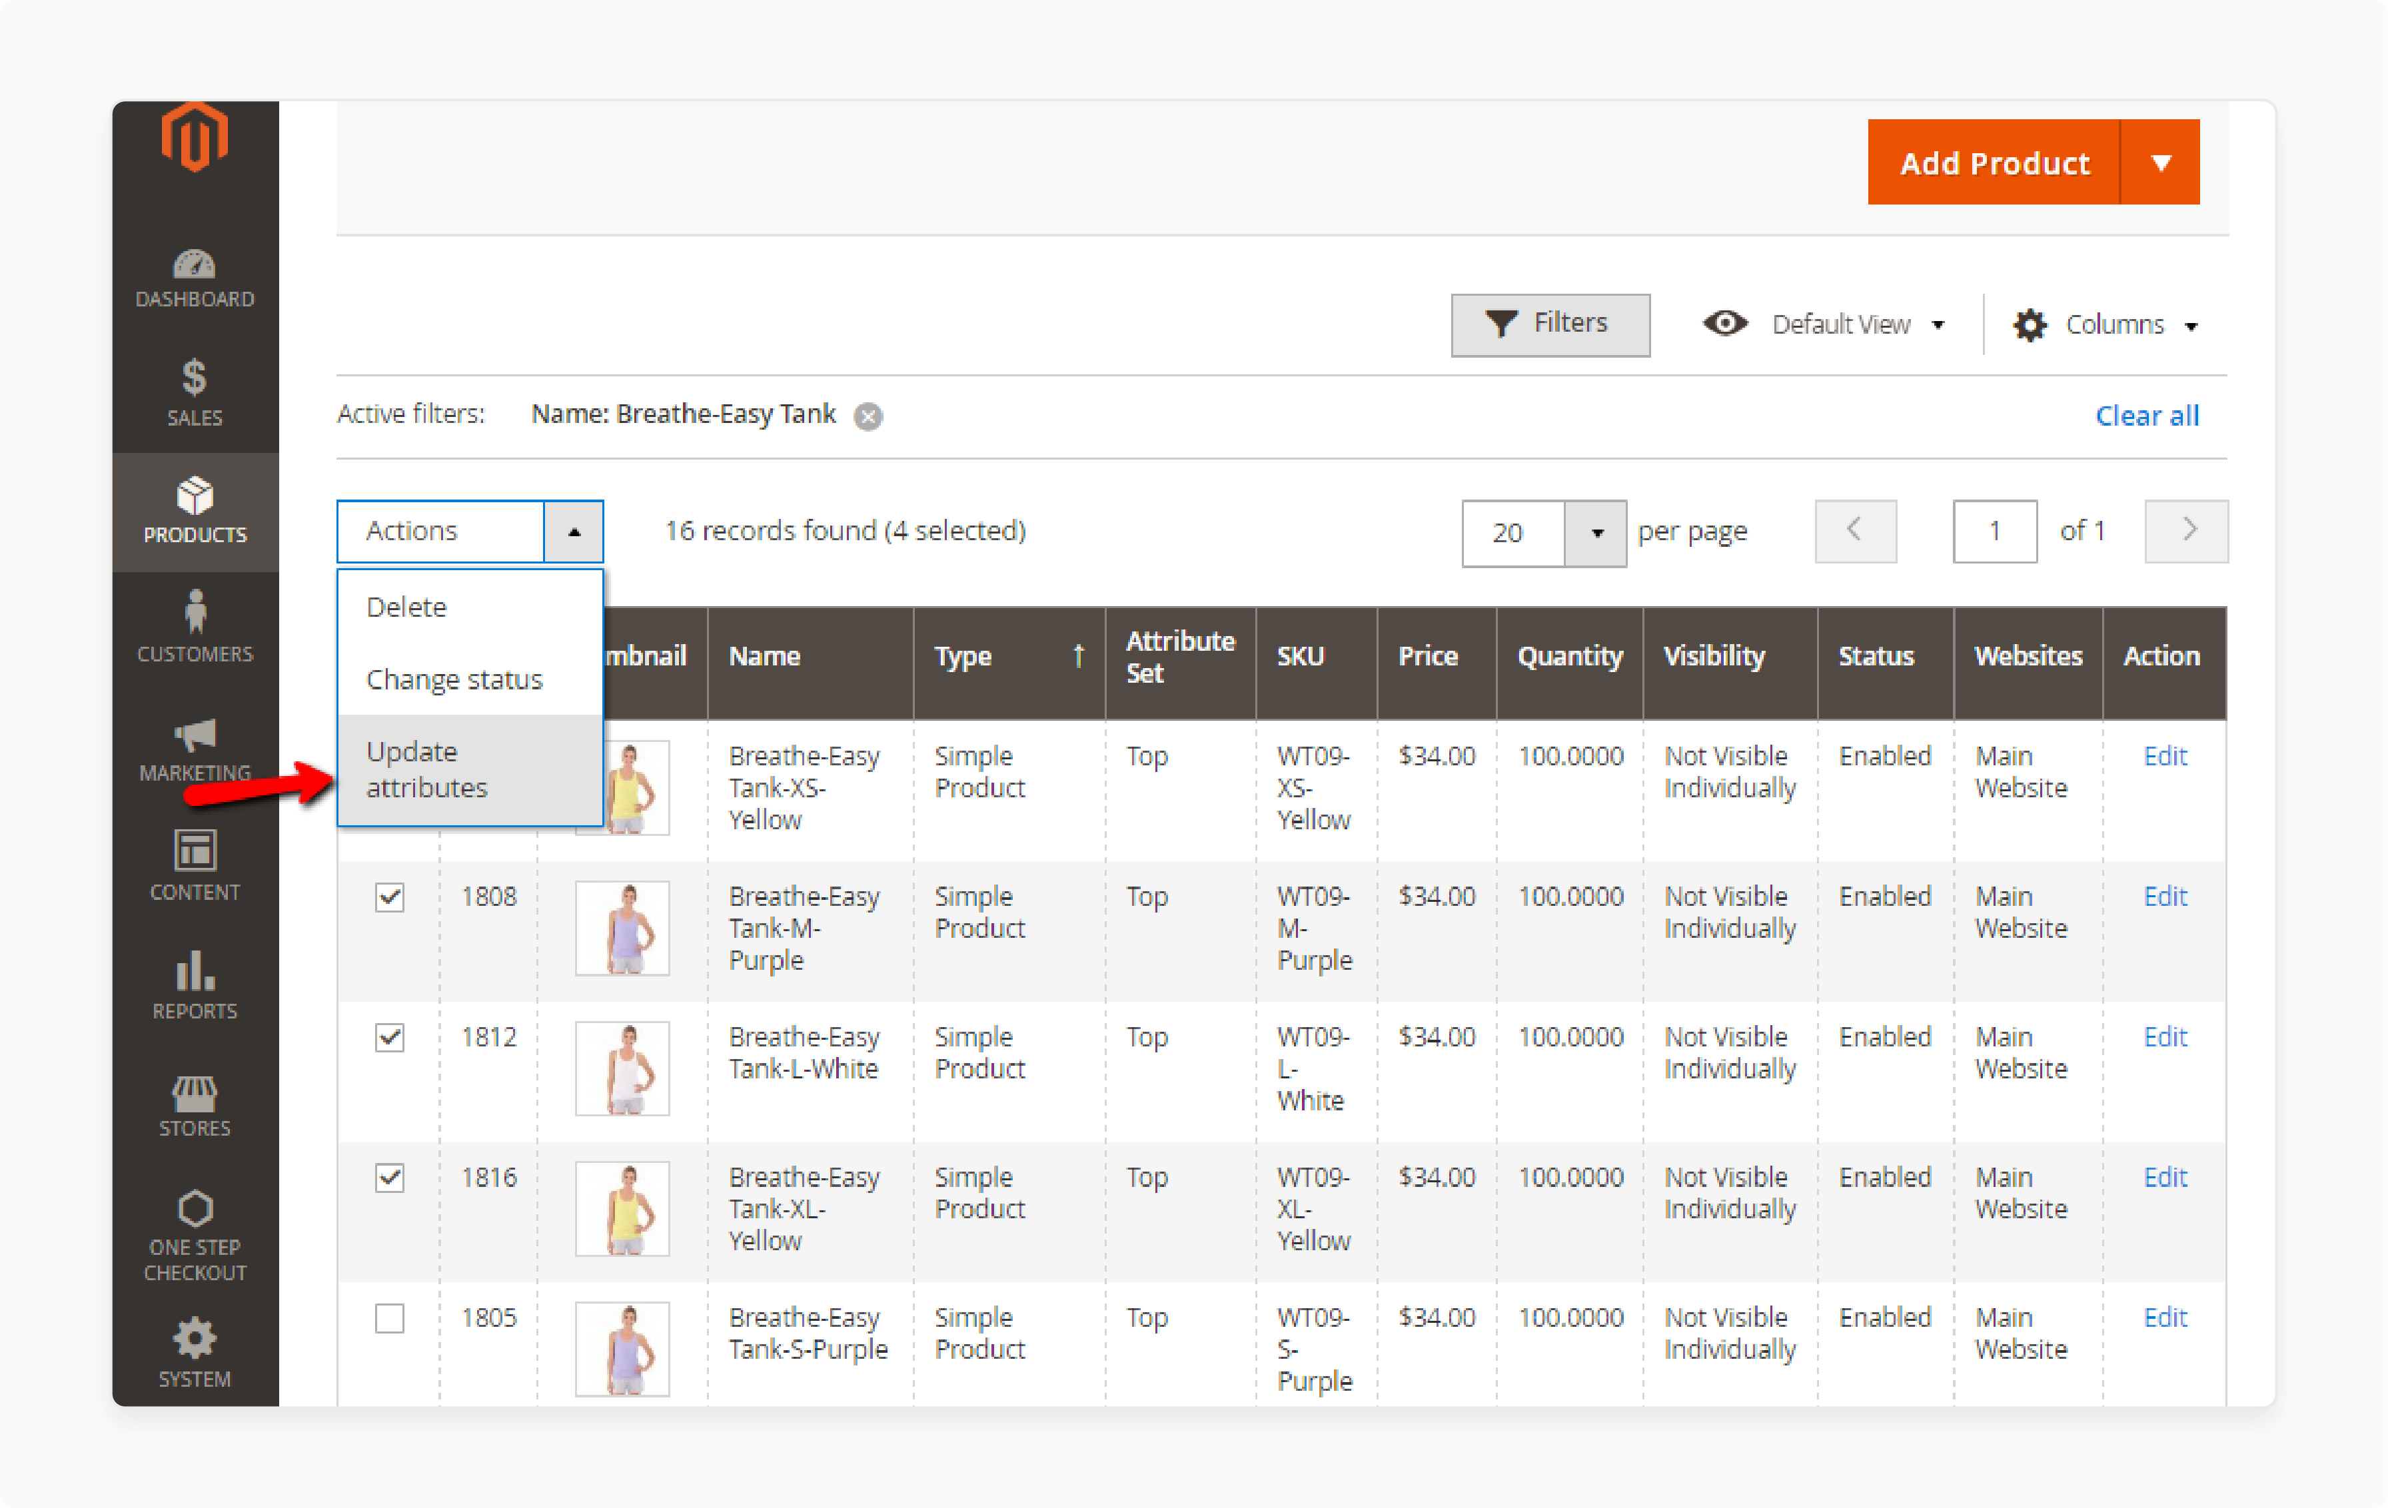Click the product ID 1805
2388x1508 pixels.
click(x=489, y=1319)
